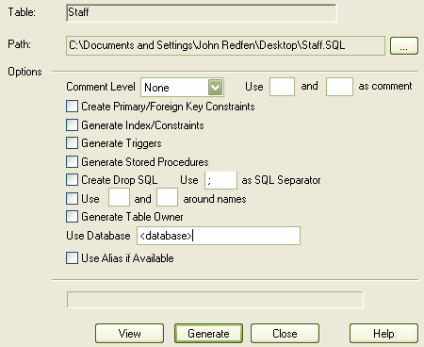The height and width of the screenshot is (347, 424).
Task: Tick the Generate Triggers checkbox
Action: pyautogui.click(x=72, y=143)
